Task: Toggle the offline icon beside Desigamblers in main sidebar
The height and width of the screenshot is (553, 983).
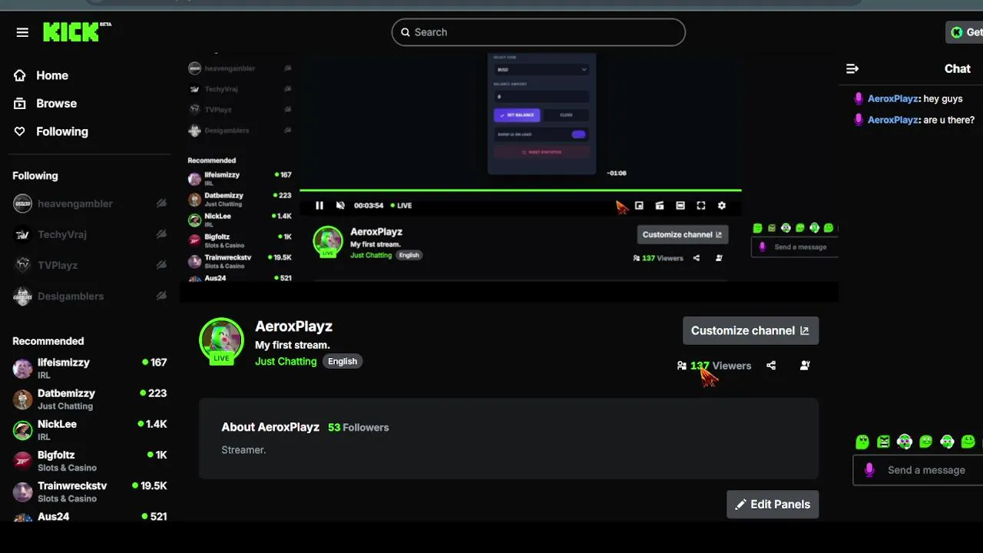Action: [x=161, y=296]
